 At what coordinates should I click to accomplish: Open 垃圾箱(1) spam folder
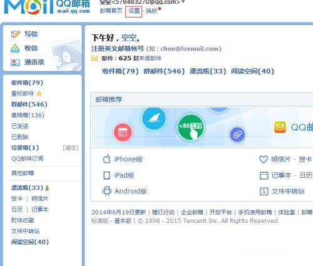coord(25,148)
